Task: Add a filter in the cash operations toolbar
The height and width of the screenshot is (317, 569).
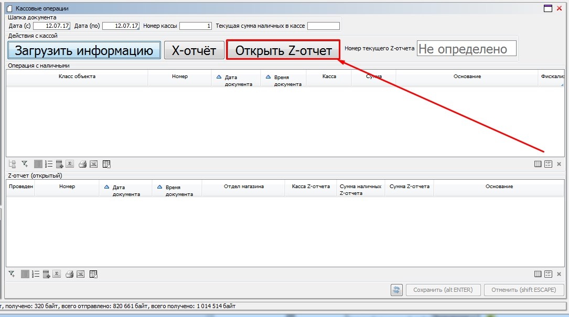Action: click(x=24, y=164)
